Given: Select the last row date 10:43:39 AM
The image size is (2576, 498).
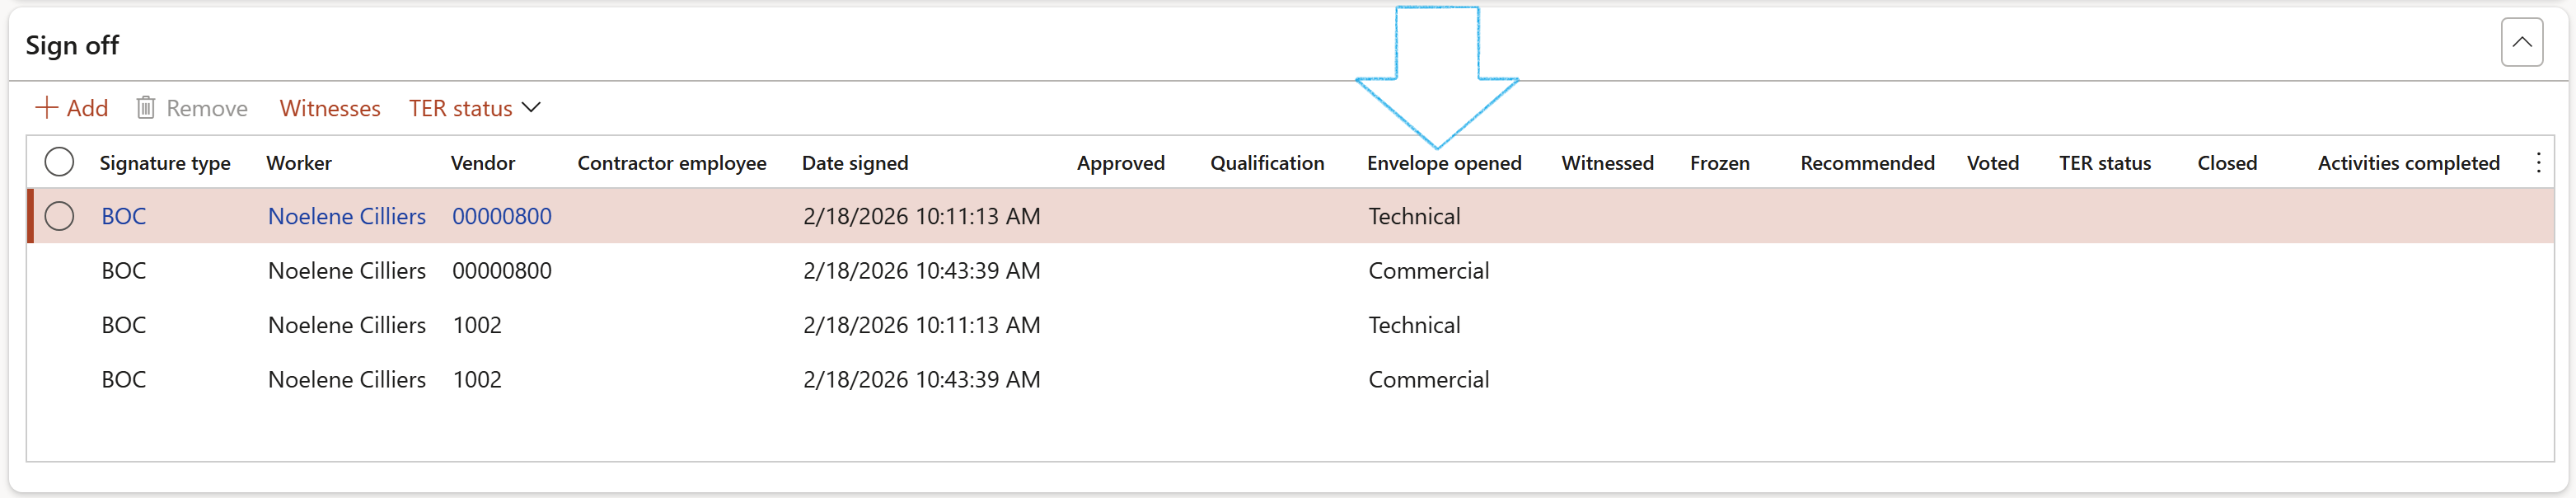Looking at the screenshot, I should (x=921, y=380).
